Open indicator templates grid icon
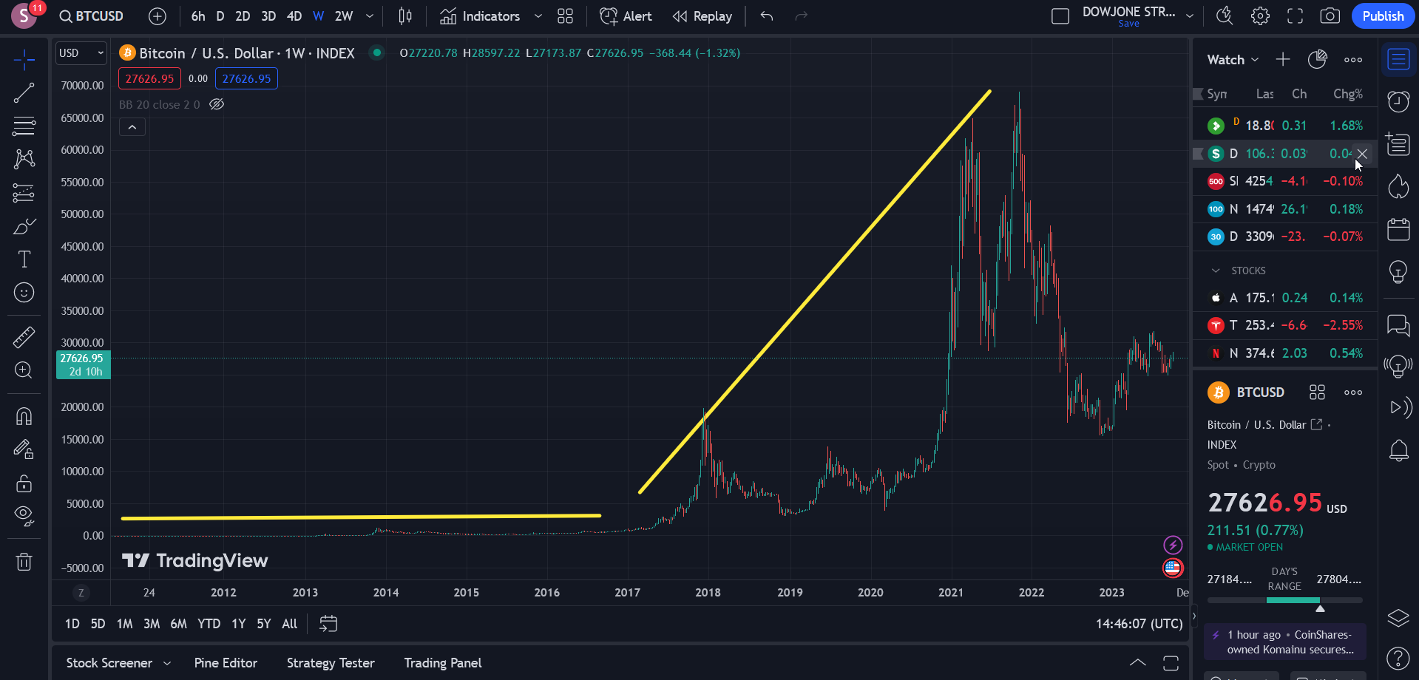Viewport: 1419px width, 680px height. 566,16
